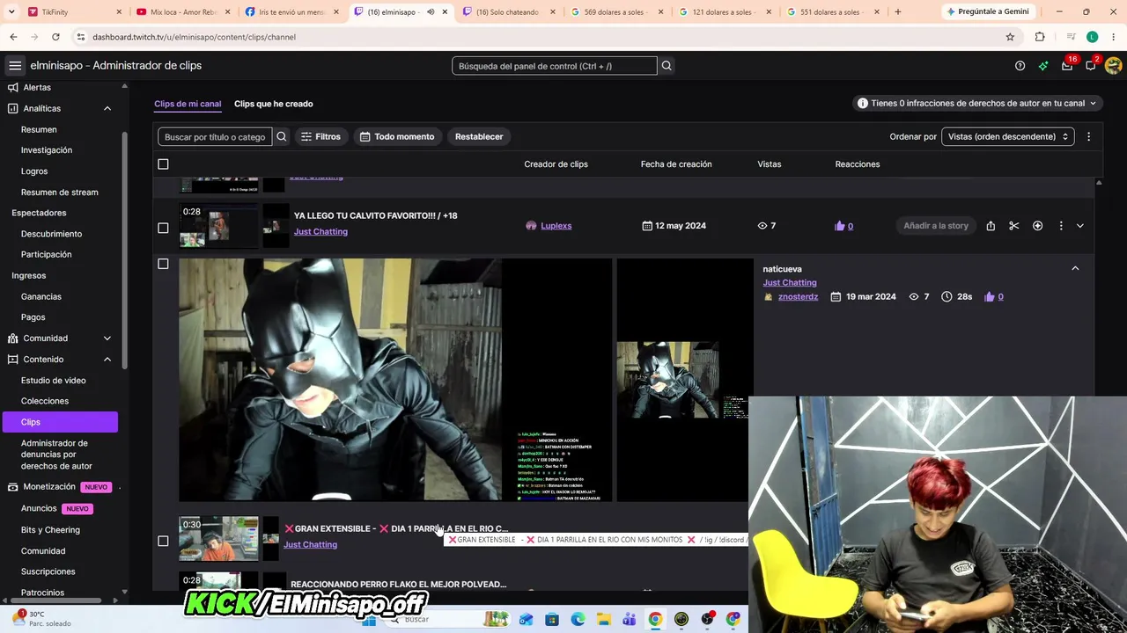Open the weather widget showing 30°C
This screenshot has height=633, width=1127.
(x=41, y=619)
